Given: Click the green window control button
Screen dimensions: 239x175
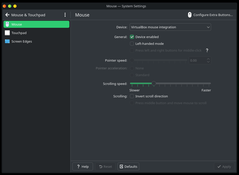Looking at the screenshot, I should pos(10,6).
